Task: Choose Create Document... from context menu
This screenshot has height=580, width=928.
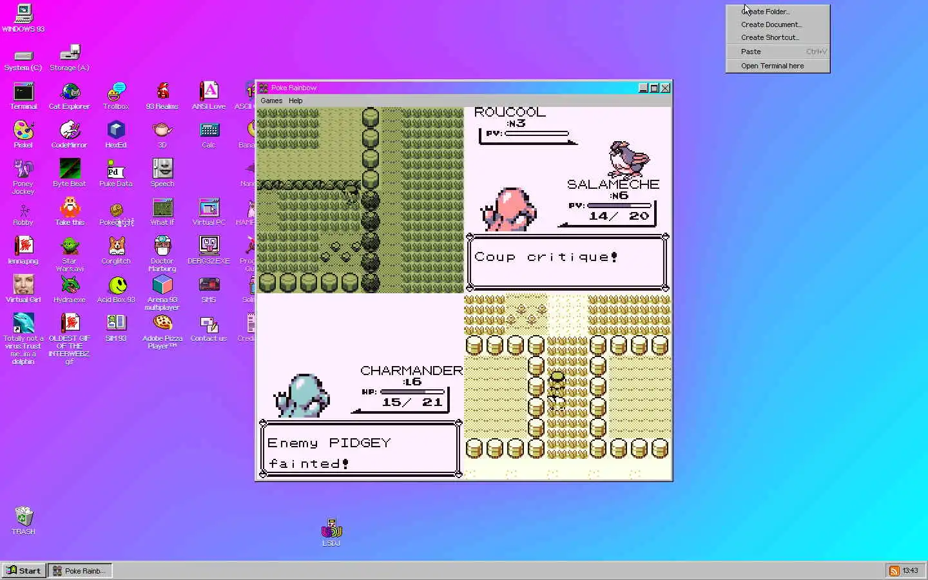Action: pyautogui.click(x=778, y=24)
